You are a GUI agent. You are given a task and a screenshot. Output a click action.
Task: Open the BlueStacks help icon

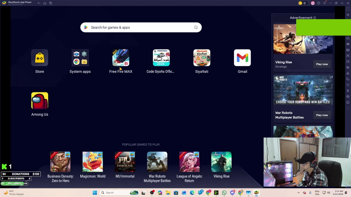[318, 3]
